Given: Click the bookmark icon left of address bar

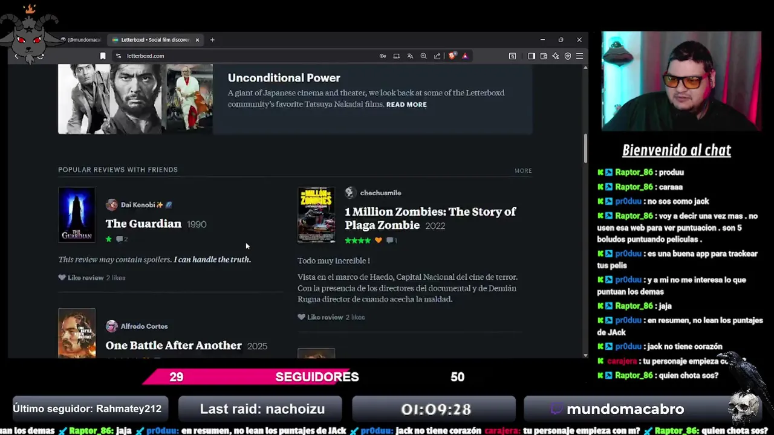Looking at the screenshot, I should 103,56.
